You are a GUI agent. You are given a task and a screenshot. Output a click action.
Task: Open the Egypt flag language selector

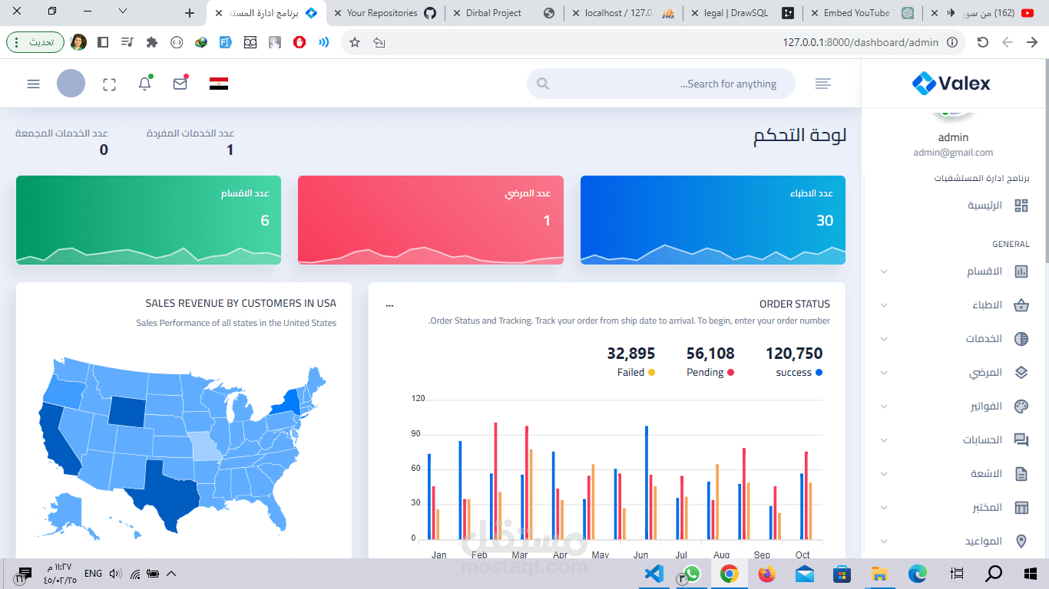tap(219, 84)
